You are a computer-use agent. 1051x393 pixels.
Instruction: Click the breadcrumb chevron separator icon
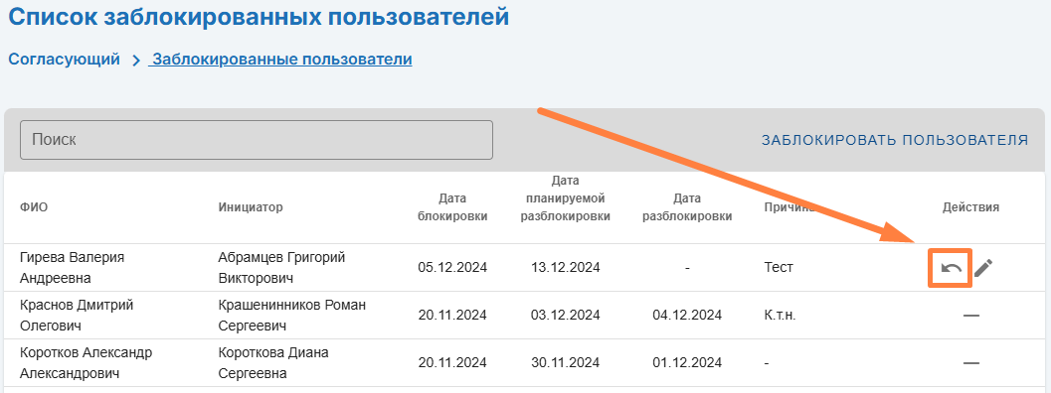pos(136,61)
